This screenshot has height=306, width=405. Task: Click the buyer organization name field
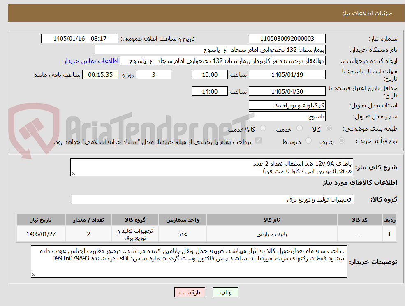click(x=210, y=50)
